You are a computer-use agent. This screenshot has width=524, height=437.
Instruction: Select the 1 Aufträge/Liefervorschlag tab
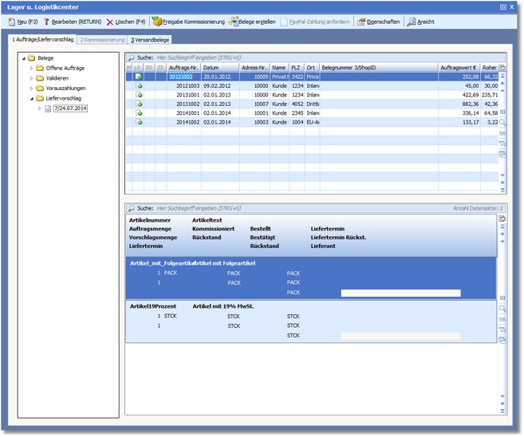coord(42,38)
